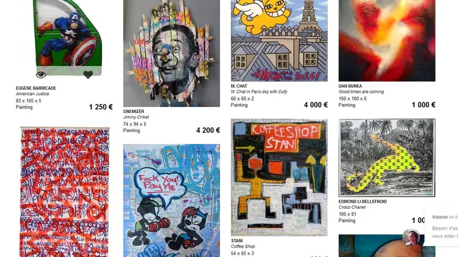Select the 4 200 € price of Jiminy Criket
This screenshot has width=458, height=257.
point(208,130)
